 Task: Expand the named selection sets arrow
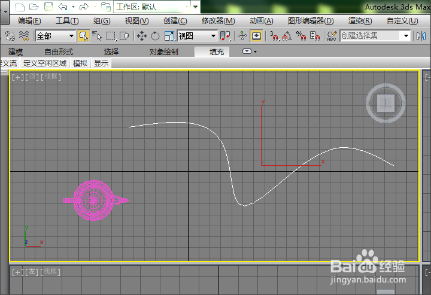(406, 36)
